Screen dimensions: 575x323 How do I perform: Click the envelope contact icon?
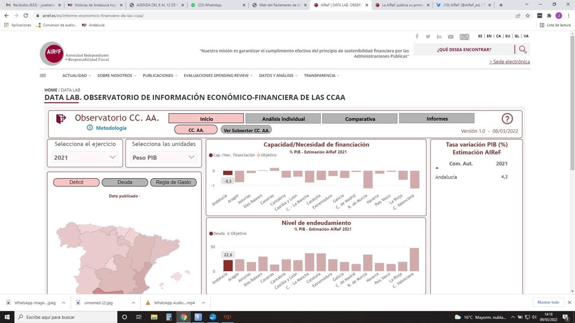(464, 36)
